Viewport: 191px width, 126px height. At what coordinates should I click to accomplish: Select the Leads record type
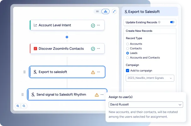128,53
